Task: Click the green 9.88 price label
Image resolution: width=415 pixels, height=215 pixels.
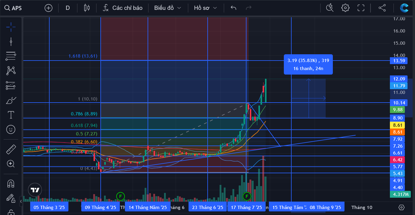Action: click(398, 110)
